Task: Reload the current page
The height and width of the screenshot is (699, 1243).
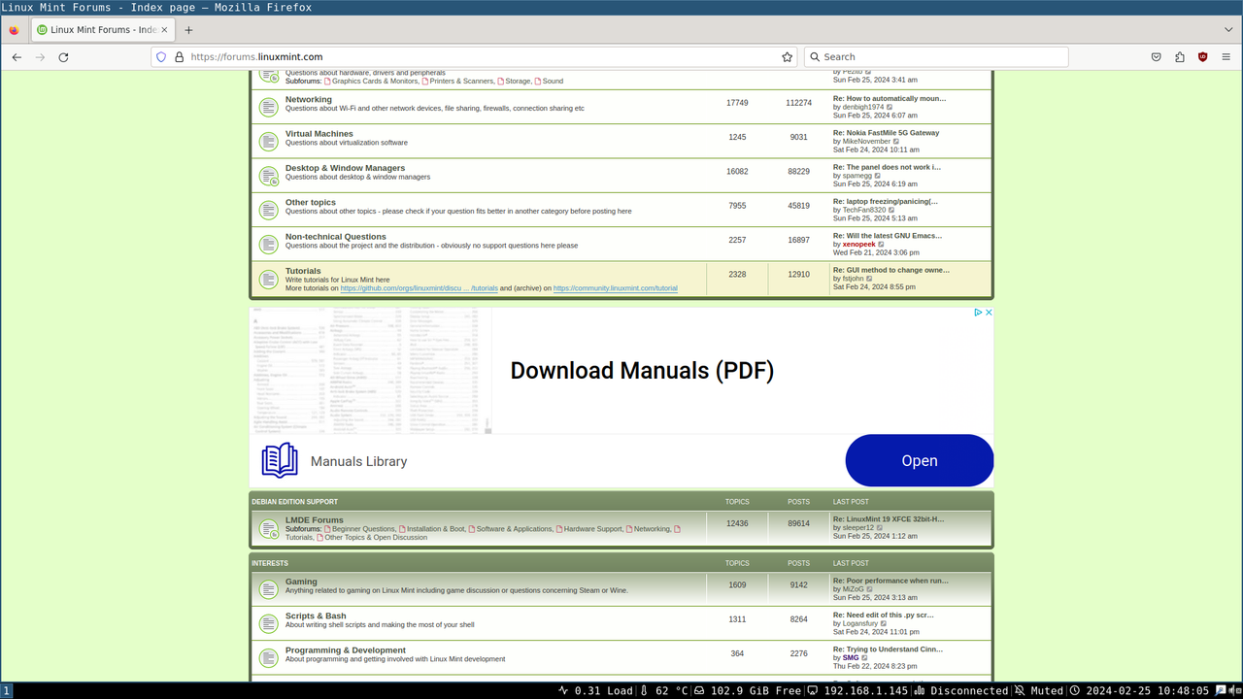Action: point(63,57)
